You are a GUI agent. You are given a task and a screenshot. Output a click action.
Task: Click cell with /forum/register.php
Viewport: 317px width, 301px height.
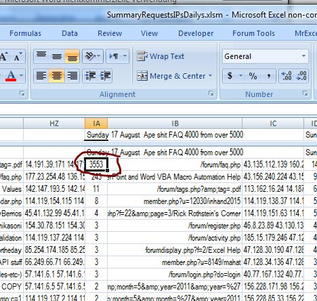pos(175,226)
